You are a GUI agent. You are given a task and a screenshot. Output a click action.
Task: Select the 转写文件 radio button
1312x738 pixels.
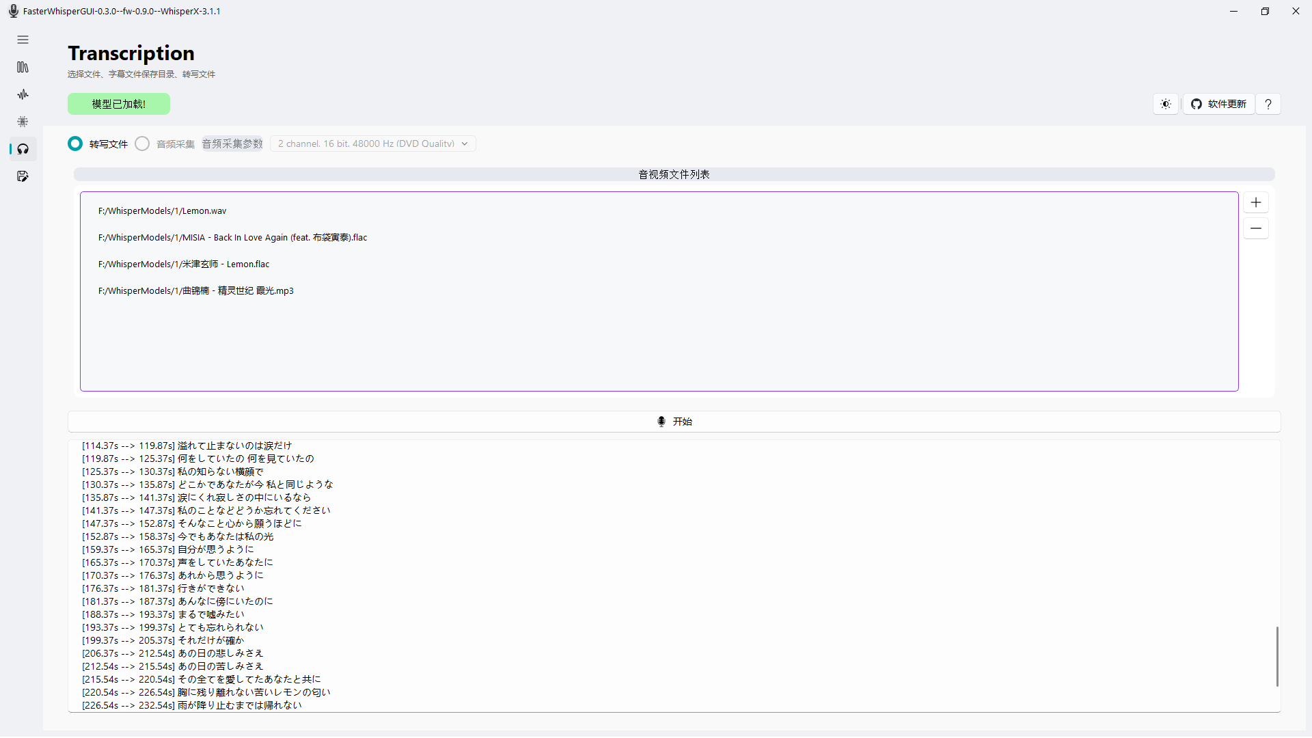(75, 143)
